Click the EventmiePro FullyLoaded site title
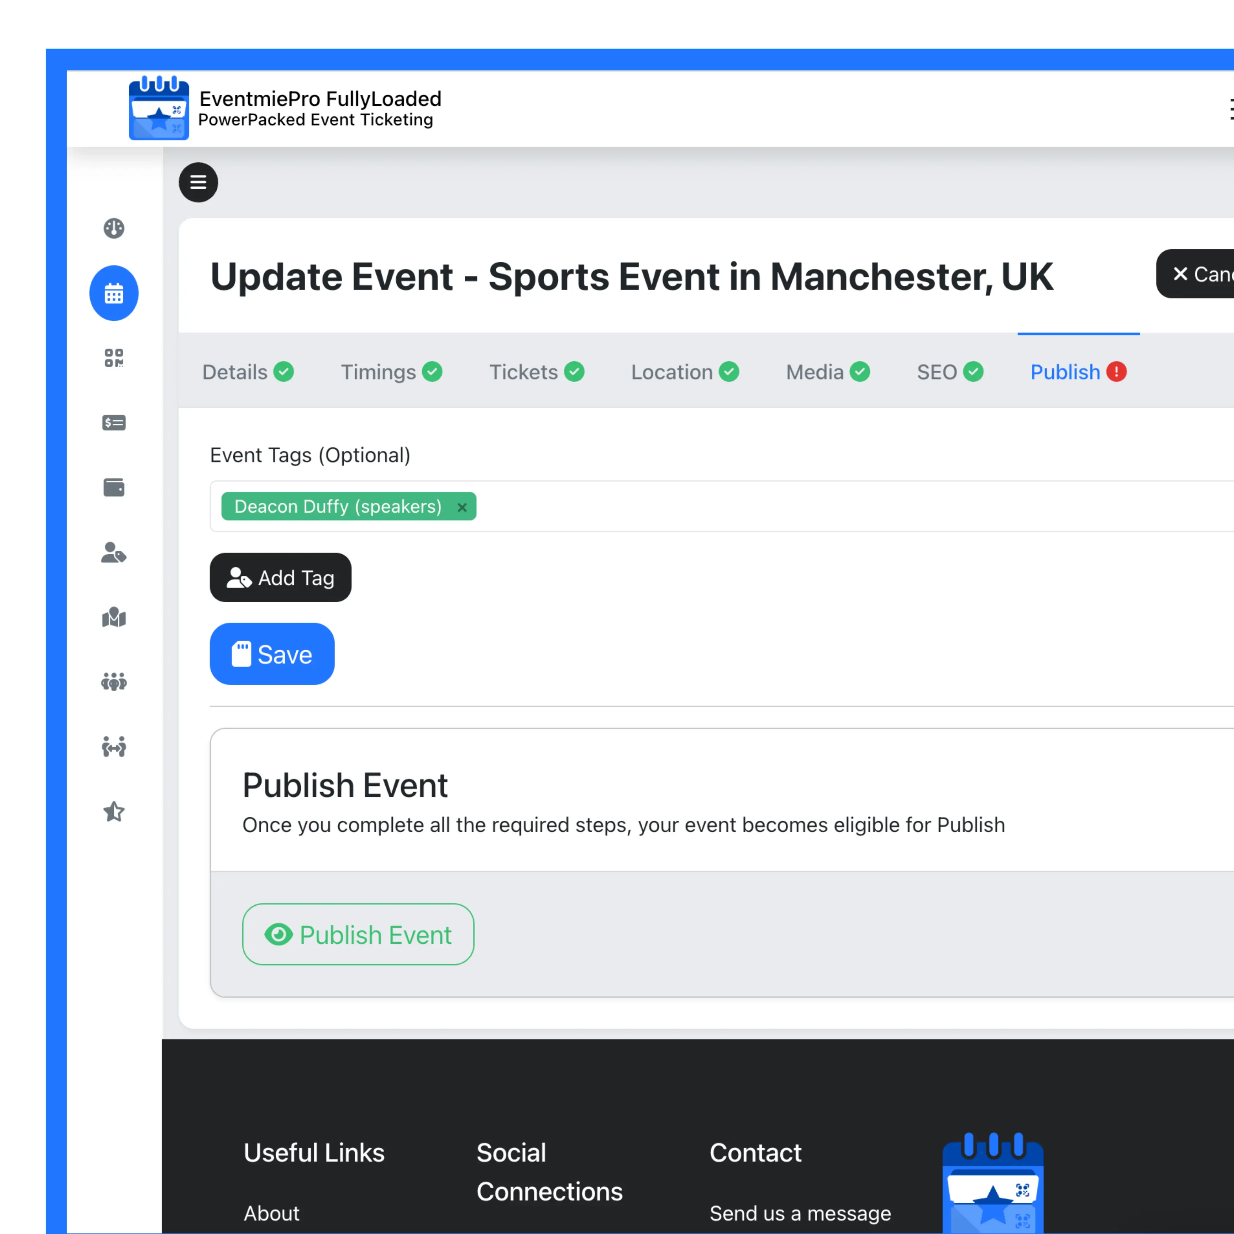The image size is (1234, 1234). tap(321, 98)
